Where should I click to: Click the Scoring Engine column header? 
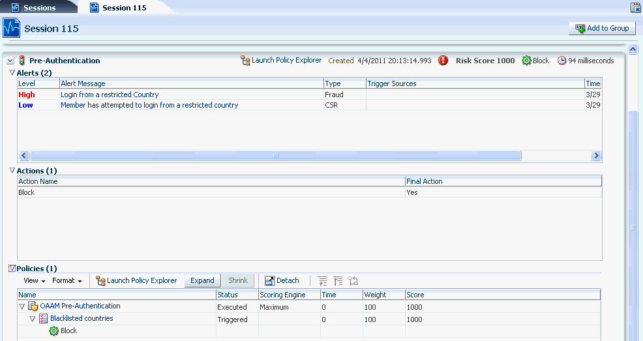(289, 295)
